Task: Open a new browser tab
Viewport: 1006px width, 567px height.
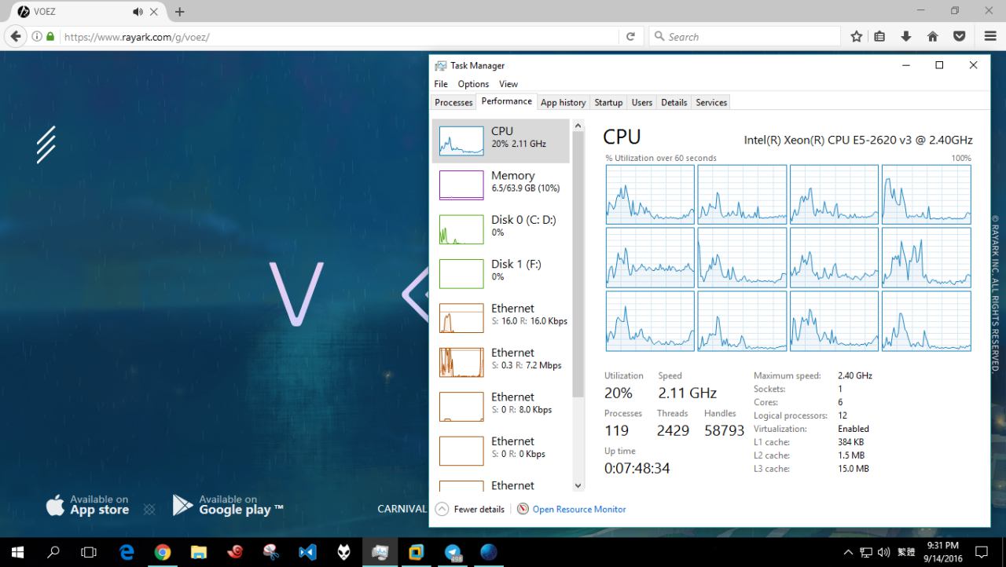Action: point(180,12)
